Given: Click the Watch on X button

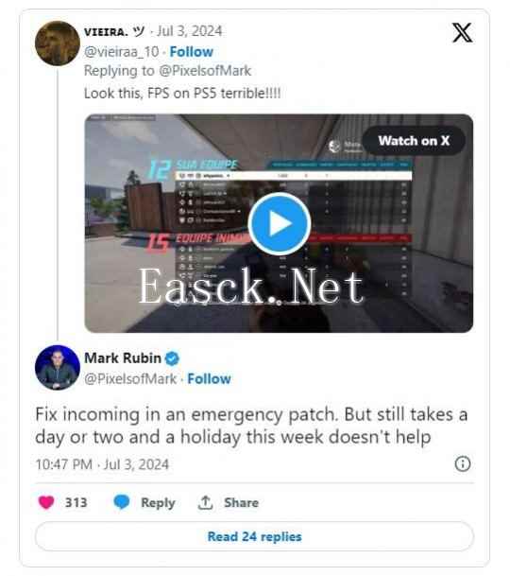Looking at the screenshot, I should 414,141.
